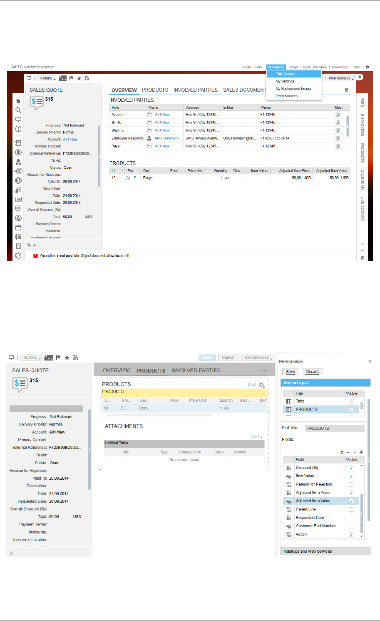Click the flag icon in upper toolbar
380x621 pixels.
click(x=71, y=78)
